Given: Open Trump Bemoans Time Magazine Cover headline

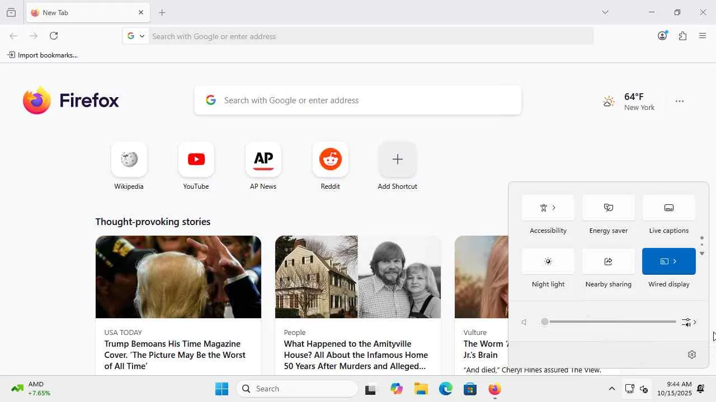Looking at the screenshot, I should click(x=175, y=355).
